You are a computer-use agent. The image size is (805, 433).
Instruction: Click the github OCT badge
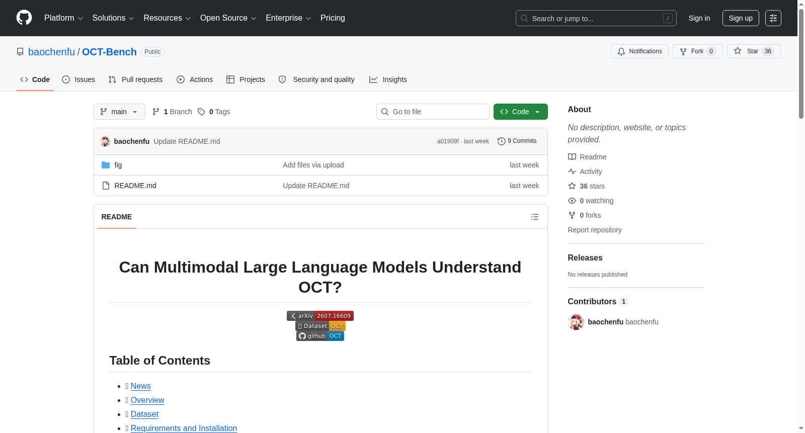tap(320, 336)
